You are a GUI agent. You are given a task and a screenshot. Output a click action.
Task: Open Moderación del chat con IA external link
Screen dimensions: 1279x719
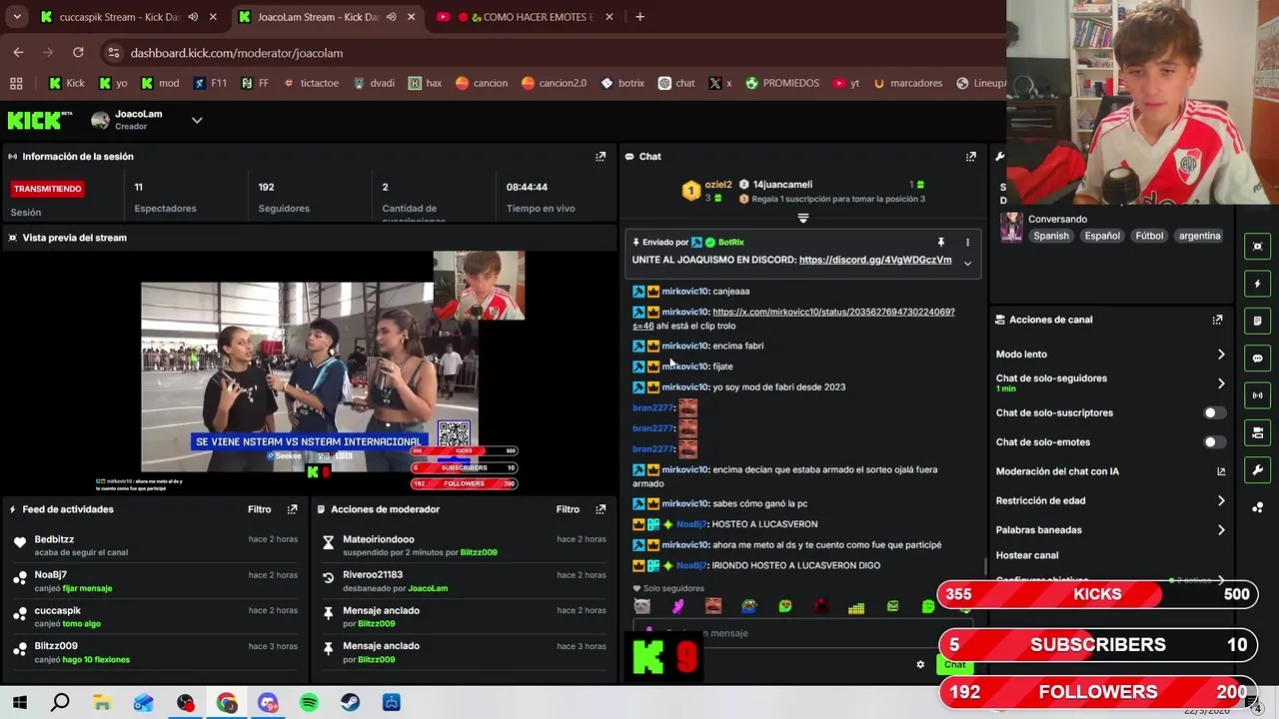click(1220, 471)
